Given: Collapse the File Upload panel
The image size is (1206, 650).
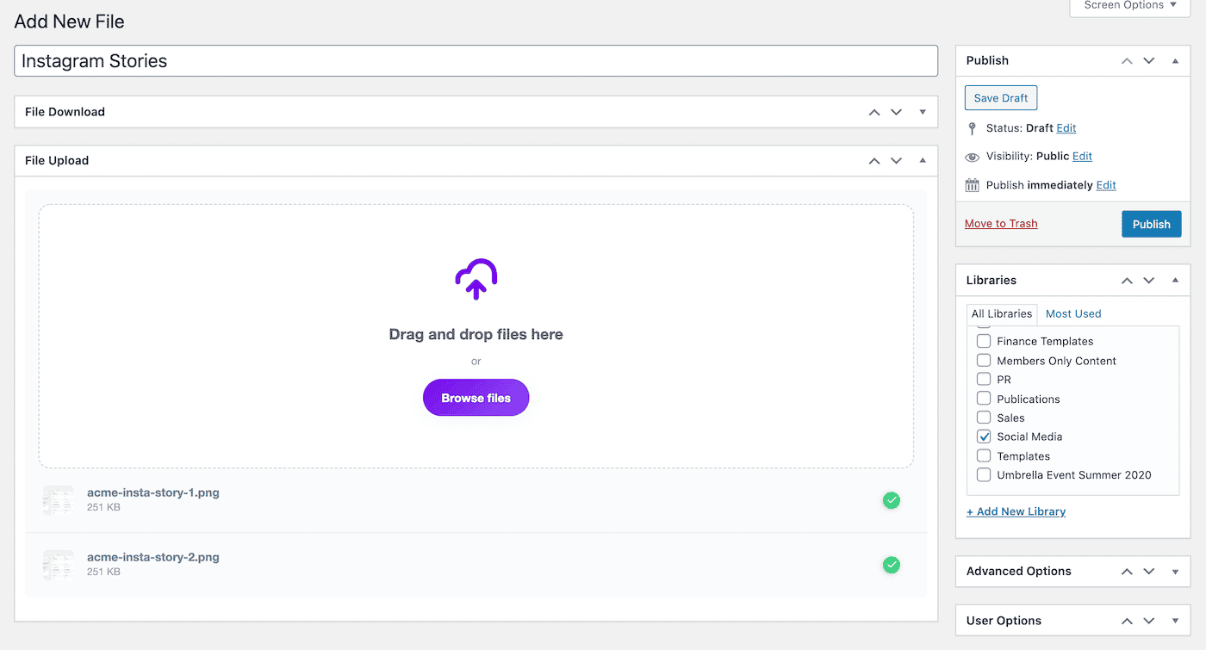Looking at the screenshot, I should point(923,160).
